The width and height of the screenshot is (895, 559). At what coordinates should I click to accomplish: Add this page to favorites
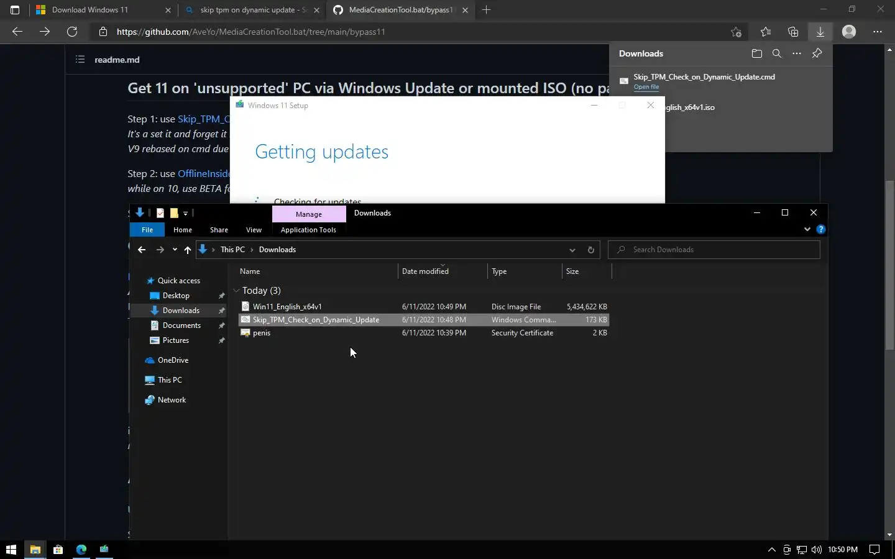[x=737, y=32]
